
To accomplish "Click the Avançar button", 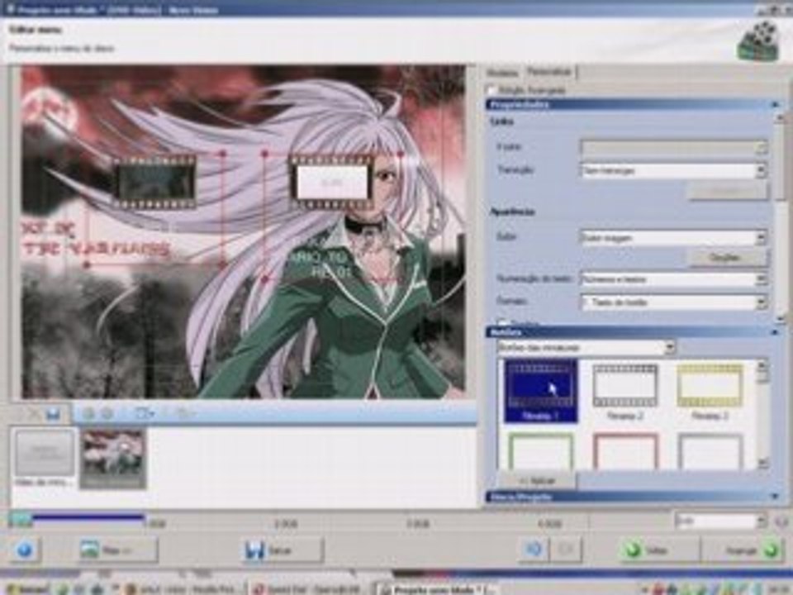I will pyautogui.click(x=743, y=550).
